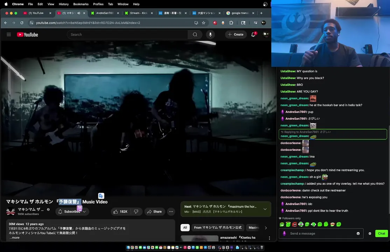Open the Chrome History menu

click(x=64, y=4)
